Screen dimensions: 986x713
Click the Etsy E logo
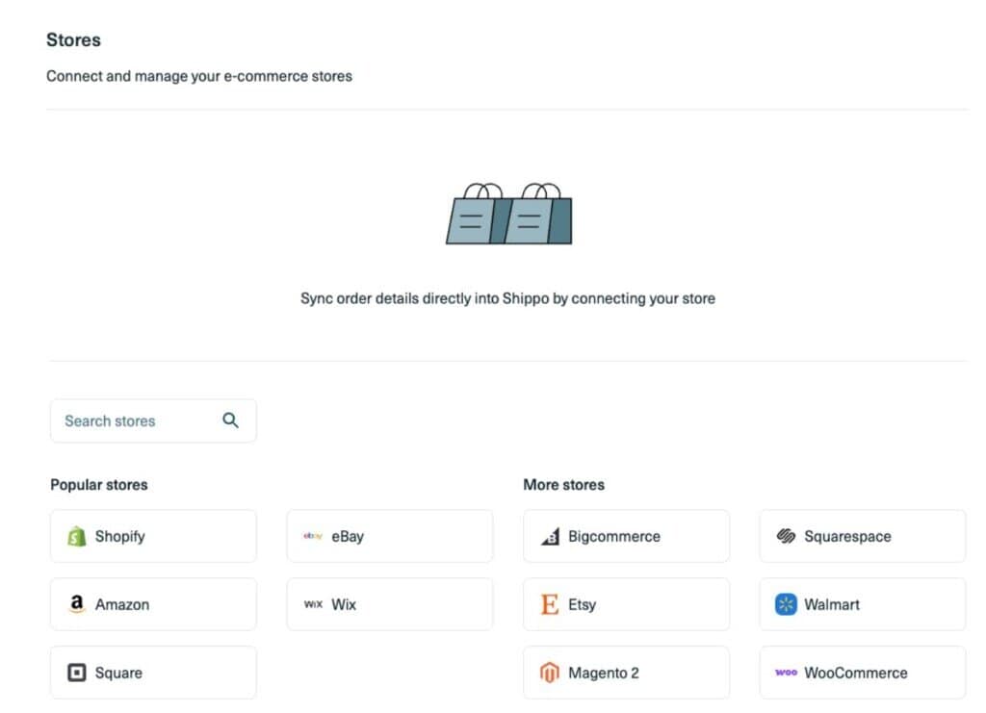550,604
